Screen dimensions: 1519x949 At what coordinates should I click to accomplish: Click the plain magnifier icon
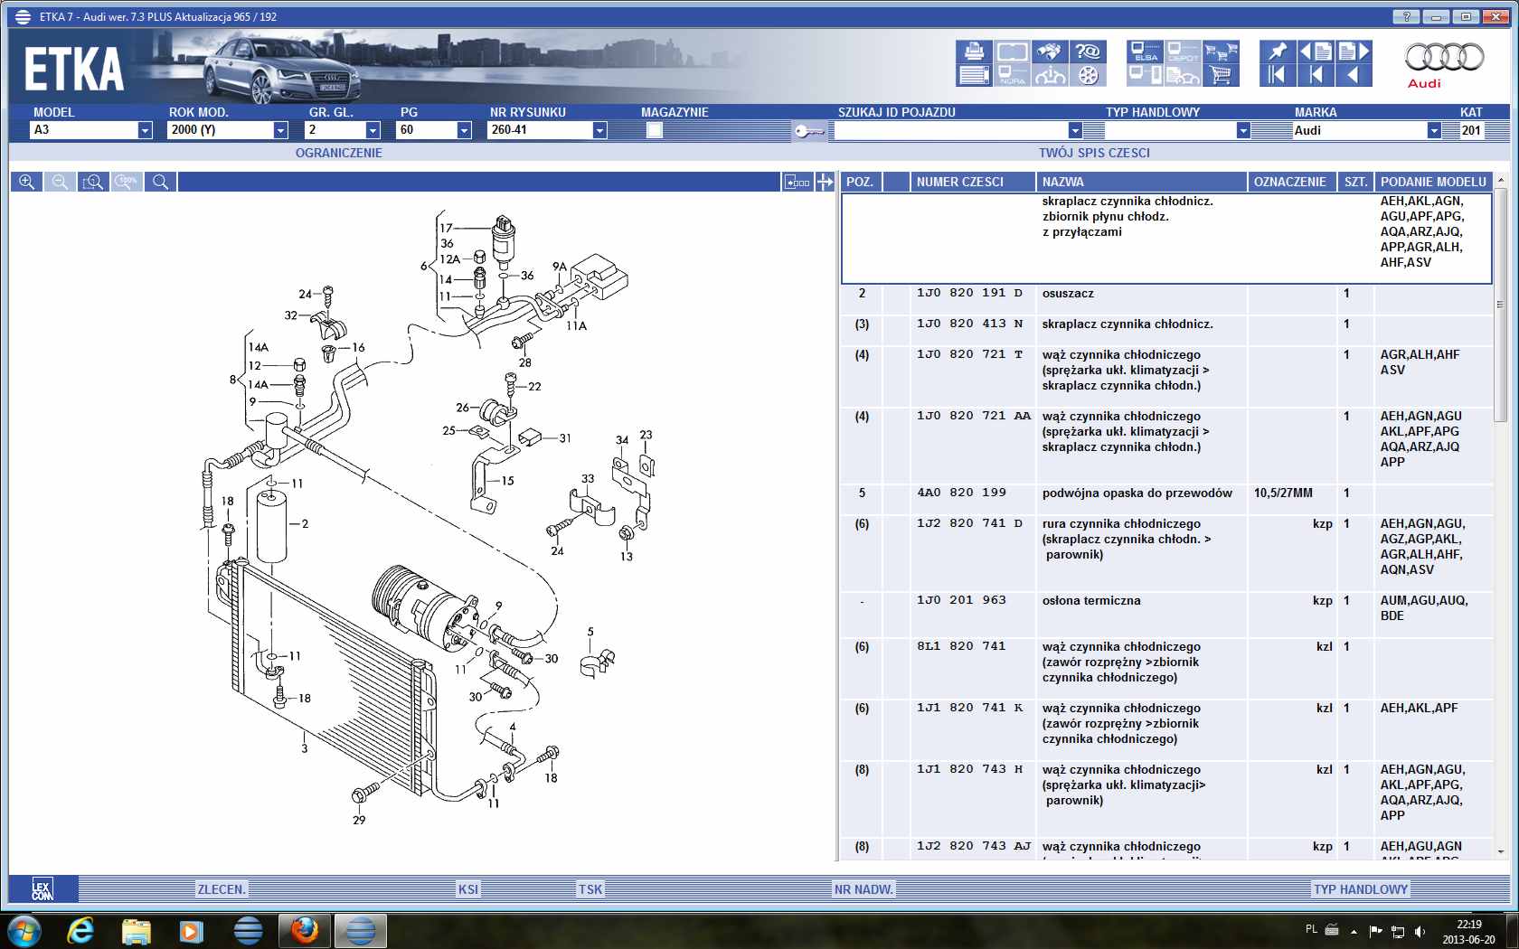tap(160, 182)
